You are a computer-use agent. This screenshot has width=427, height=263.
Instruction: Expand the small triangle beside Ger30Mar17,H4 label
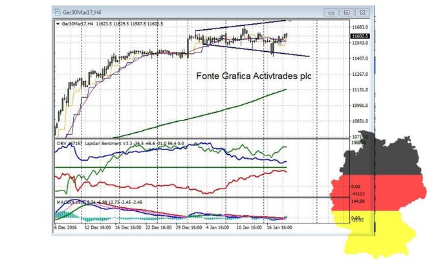57,24
